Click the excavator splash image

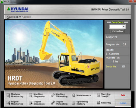pos(54,54)
